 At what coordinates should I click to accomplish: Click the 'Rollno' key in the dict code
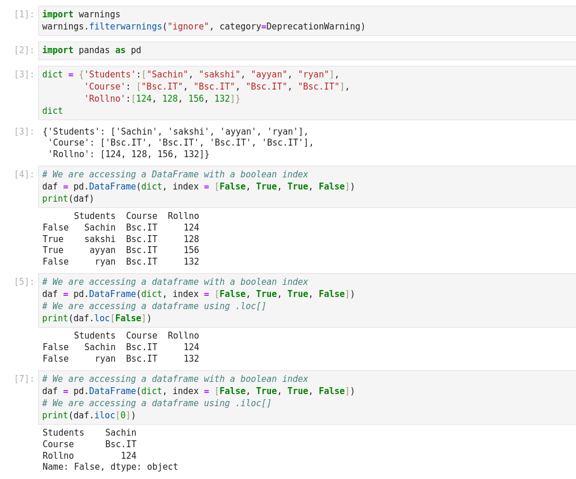[105, 99]
